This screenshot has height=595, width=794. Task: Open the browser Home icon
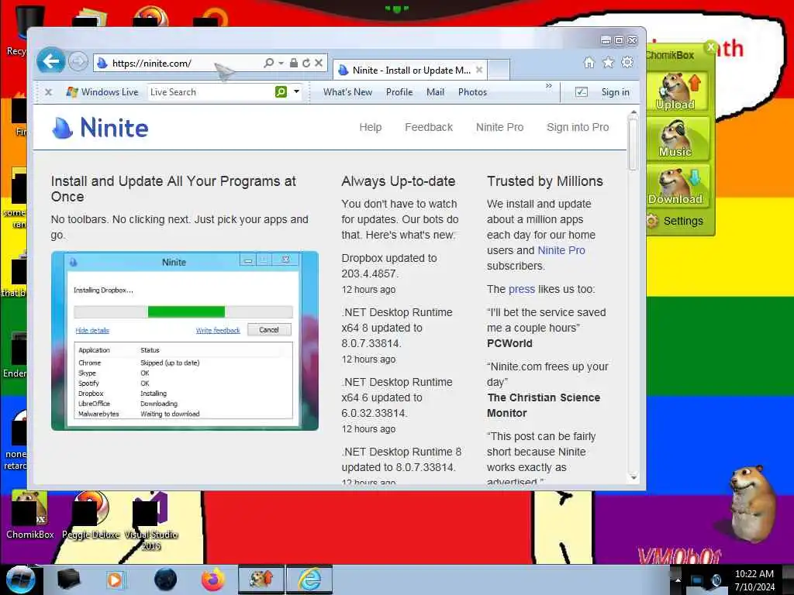click(x=589, y=62)
